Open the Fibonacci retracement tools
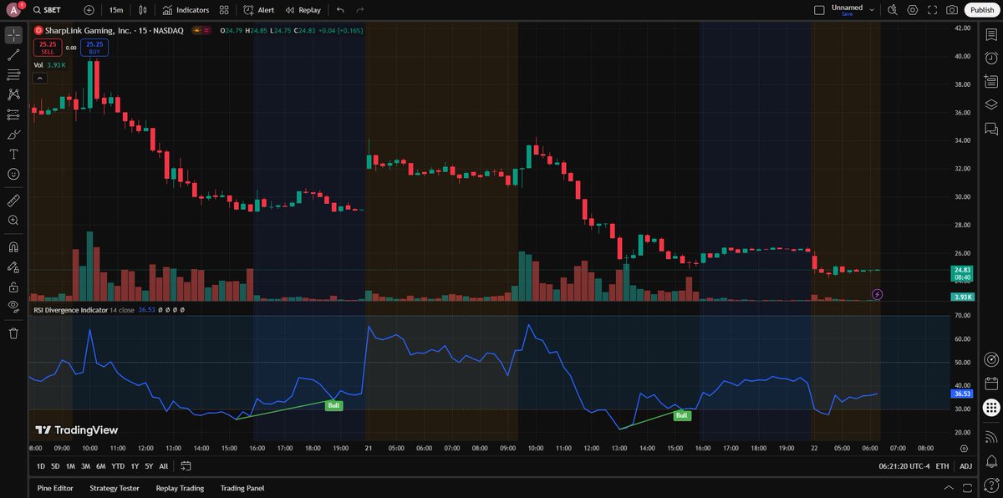 pyautogui.click(x=13, y=75)
